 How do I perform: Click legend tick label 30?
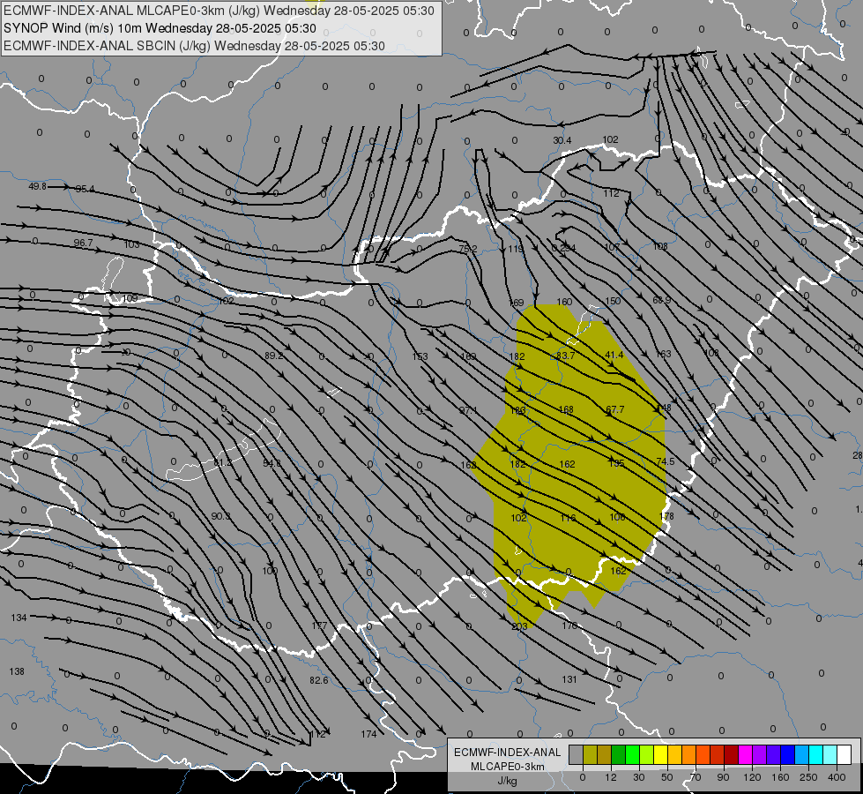coord(639,777)
